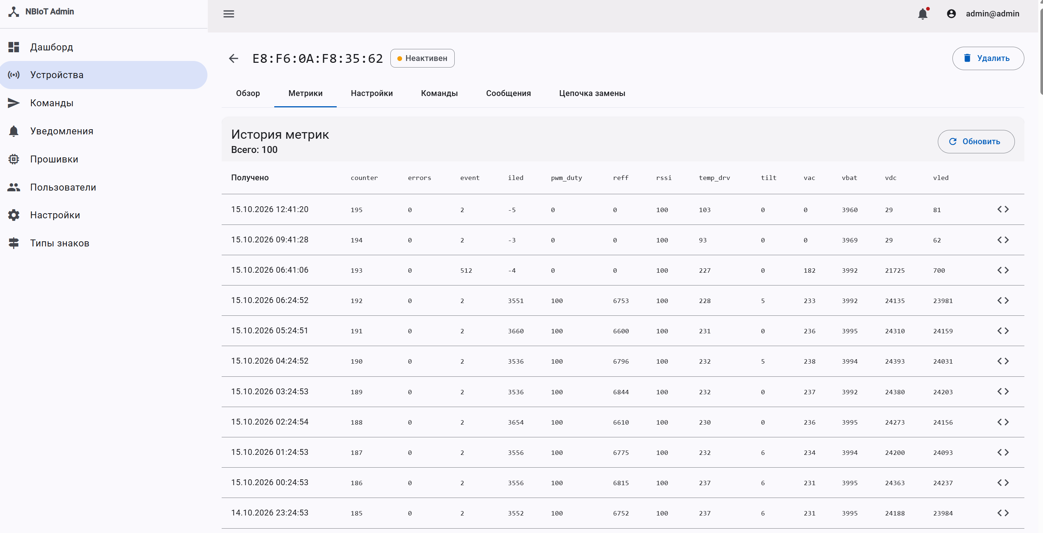
Task: Open Настройки in the sidebar
Action: coord(104,215)
